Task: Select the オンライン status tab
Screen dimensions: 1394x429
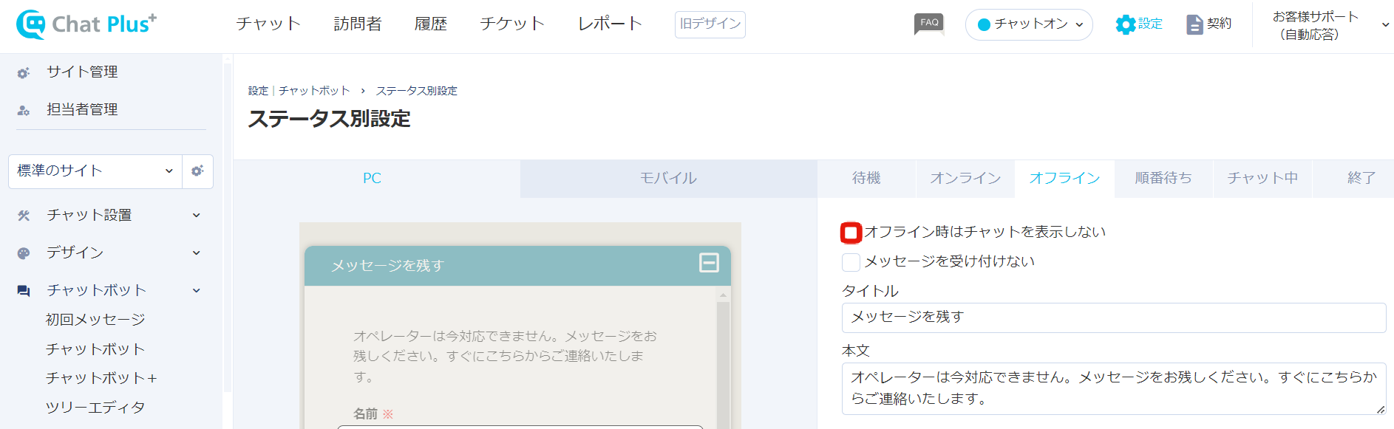Action: coord(965,179)
